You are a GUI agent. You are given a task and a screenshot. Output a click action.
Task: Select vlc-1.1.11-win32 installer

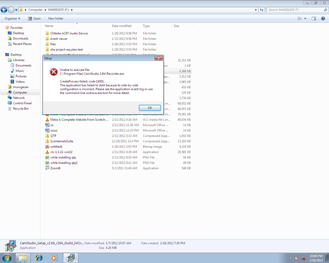click(61, 152)
